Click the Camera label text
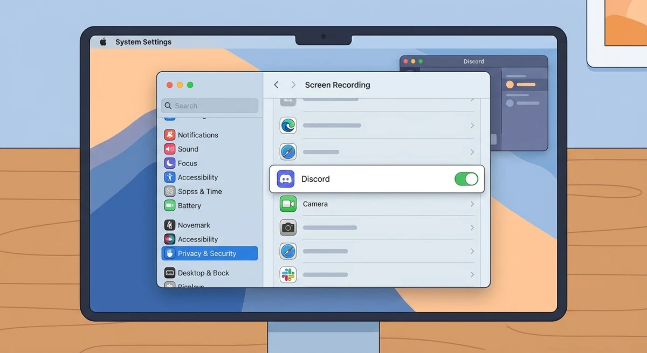Viewport: 647px width, 353px height. click(x=315, y=204)
